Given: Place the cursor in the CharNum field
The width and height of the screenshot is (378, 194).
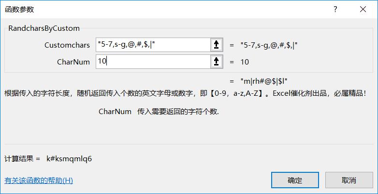Looking at the screenshot, I should tap(153, 62).
